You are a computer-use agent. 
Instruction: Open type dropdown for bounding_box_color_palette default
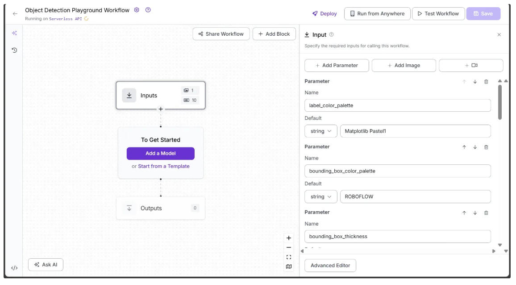pyautogui.click(x=321, y=197)
